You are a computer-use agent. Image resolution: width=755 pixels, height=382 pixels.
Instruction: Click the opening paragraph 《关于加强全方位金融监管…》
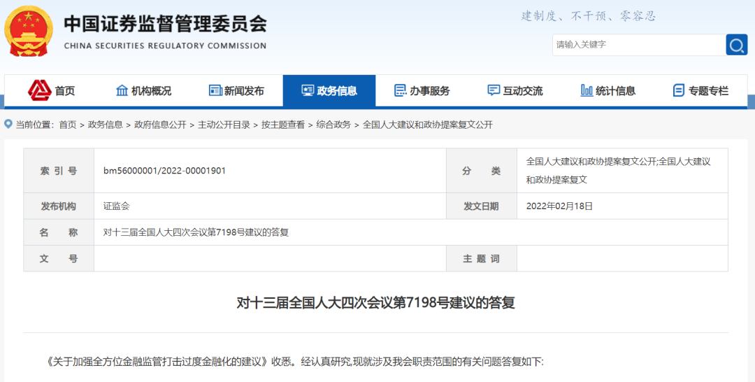click(295, 361)
